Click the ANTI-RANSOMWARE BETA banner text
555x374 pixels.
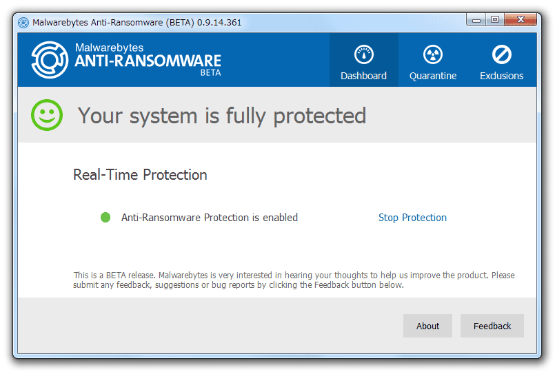pyautogui.click(x=148, y=65)
